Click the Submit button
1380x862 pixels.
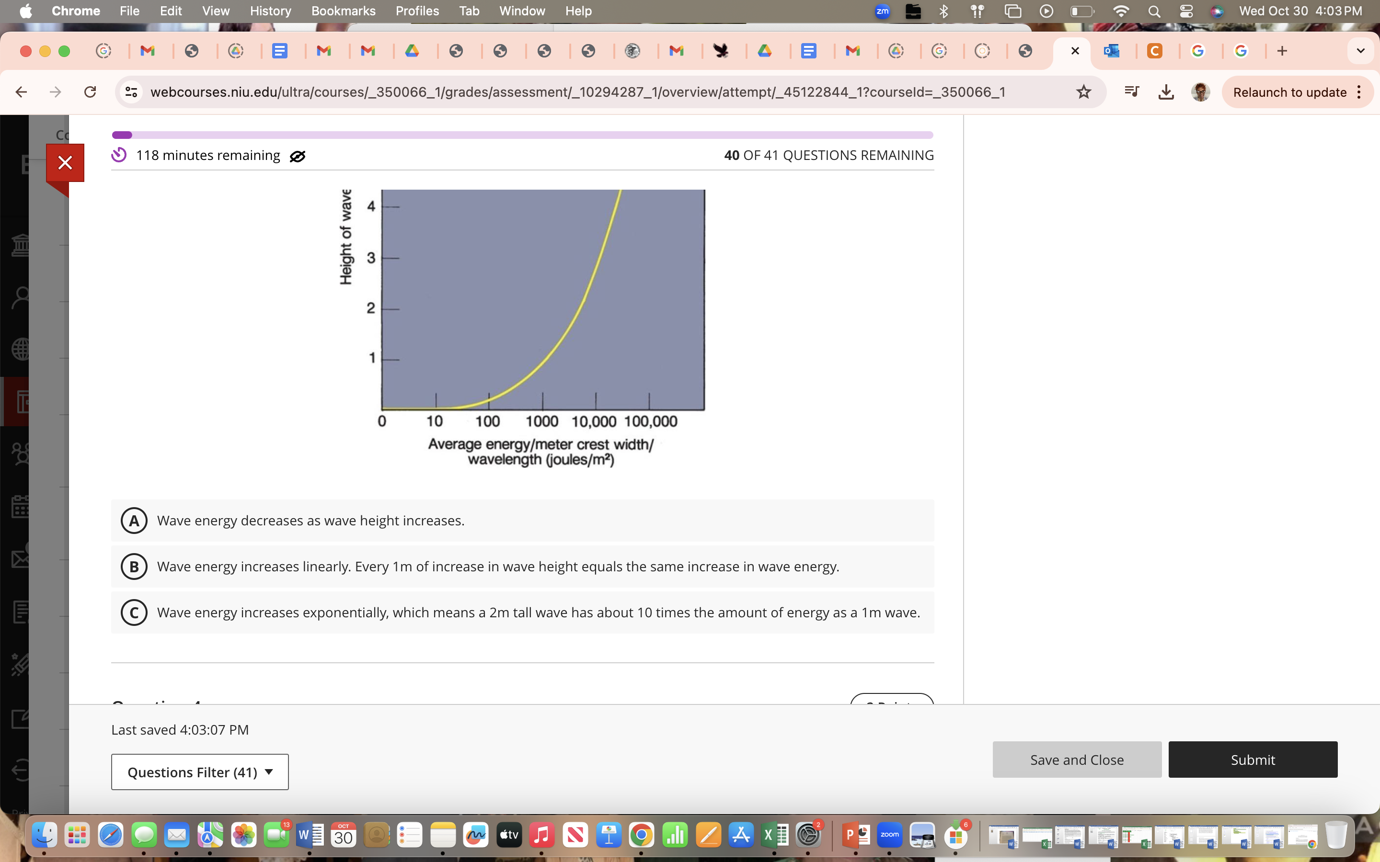[1252, 760]
